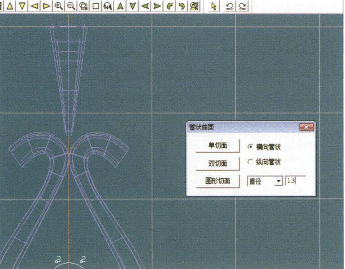
Task: Click the yellow pan down arrow
Action: [22, 6]
